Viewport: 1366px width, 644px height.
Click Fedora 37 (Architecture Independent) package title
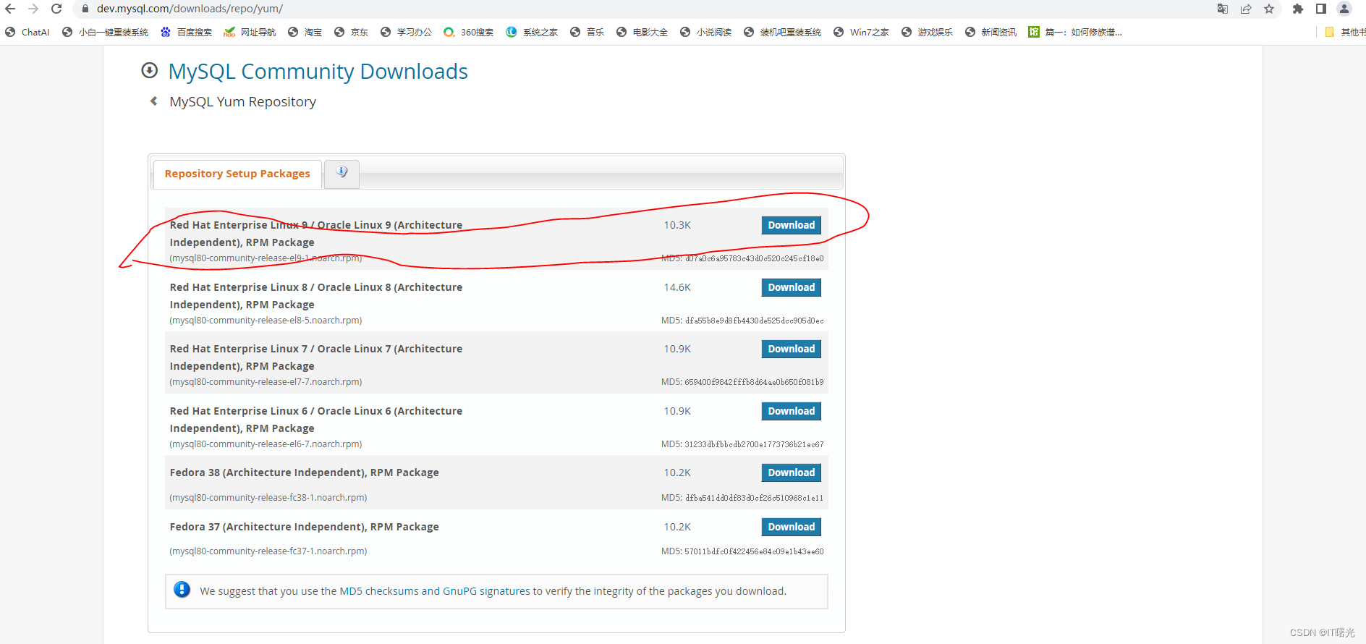[x=304, y=527]
